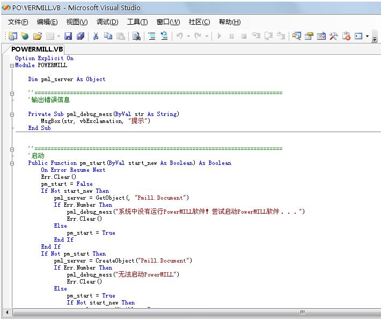This screenshot has width=381, height=319.
Task: Click the horizontal scrollbar left arrow
Action: 7,312
